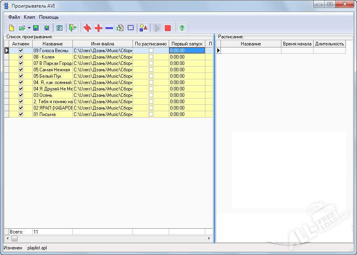Enable По расписанию for 08 - Колея

point(151,57)
